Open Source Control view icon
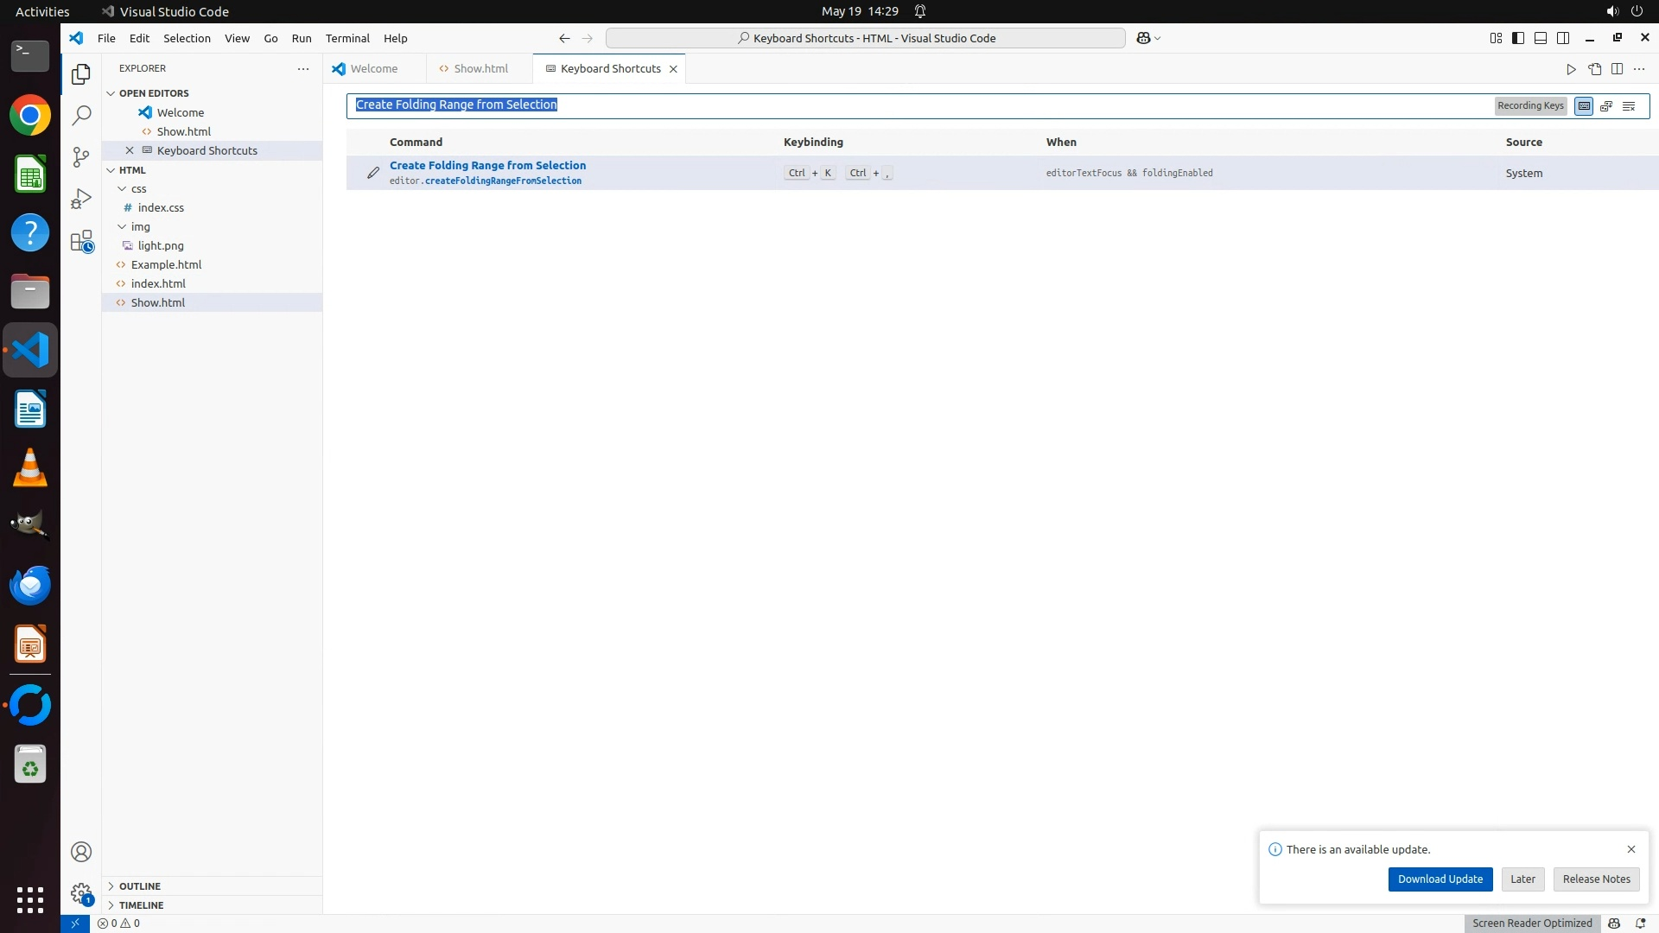 pyautogui.click(x=81, y=156)
